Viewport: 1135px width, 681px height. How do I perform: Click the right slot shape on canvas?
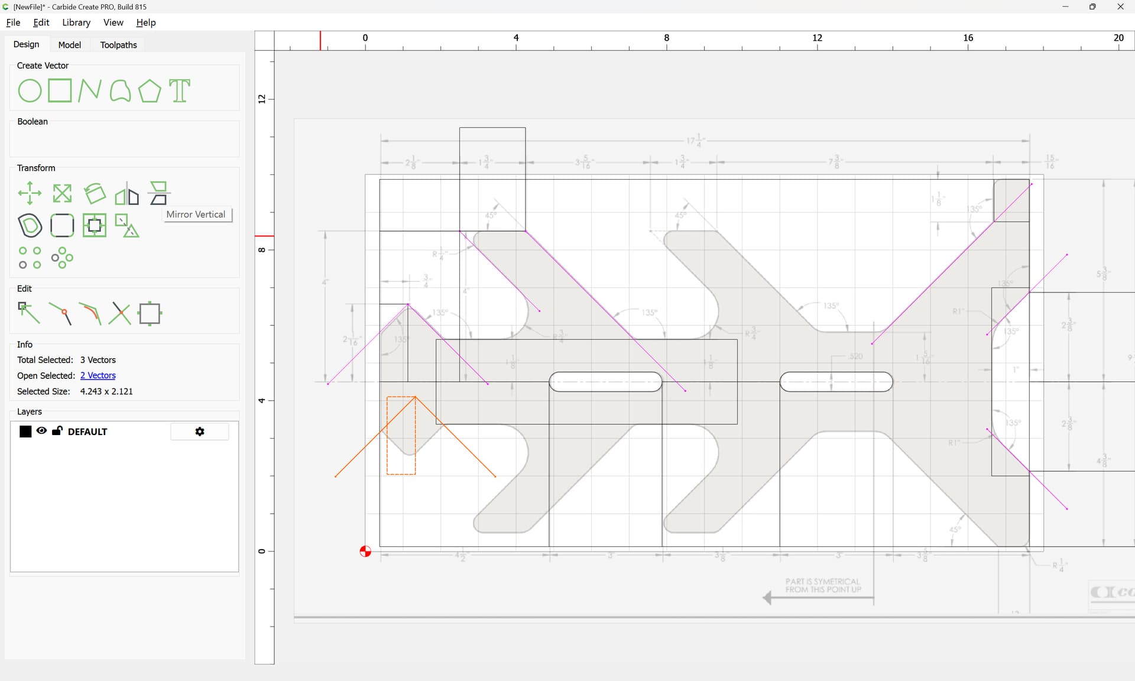click(836, 382)
